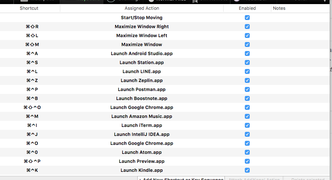Select the Maximize Window Left action
Screen dimensions: 332x180
[x=142, y=36]
